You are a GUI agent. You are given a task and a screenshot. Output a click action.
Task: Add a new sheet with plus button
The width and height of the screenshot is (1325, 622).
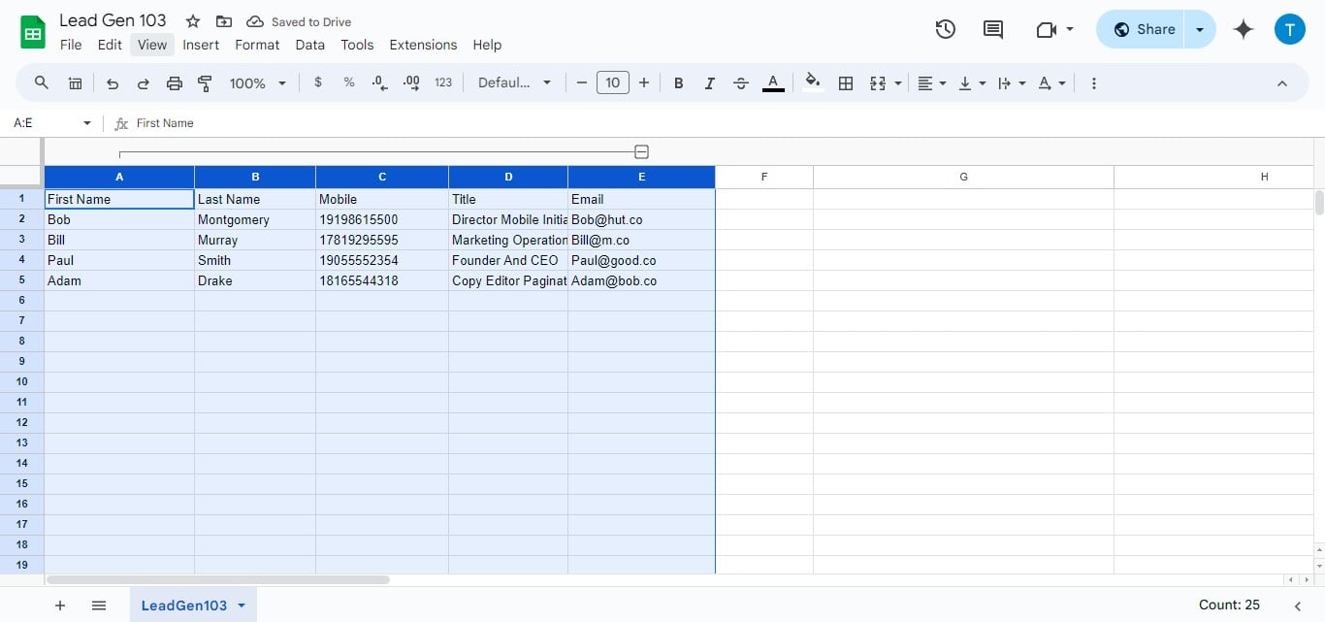click(x=59, y=605)
